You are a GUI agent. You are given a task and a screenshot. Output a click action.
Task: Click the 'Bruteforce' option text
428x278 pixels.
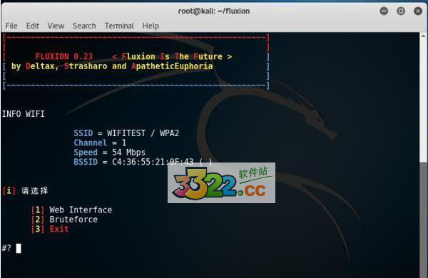(73, 220)
